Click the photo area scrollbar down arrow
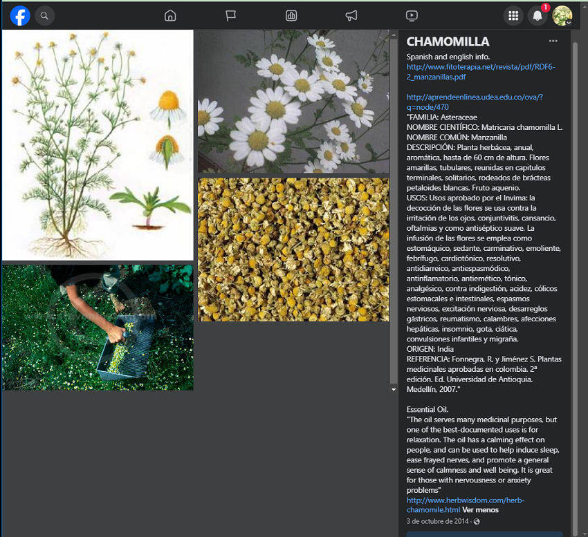Screen dimensions: 588x537 coord(394,390)
